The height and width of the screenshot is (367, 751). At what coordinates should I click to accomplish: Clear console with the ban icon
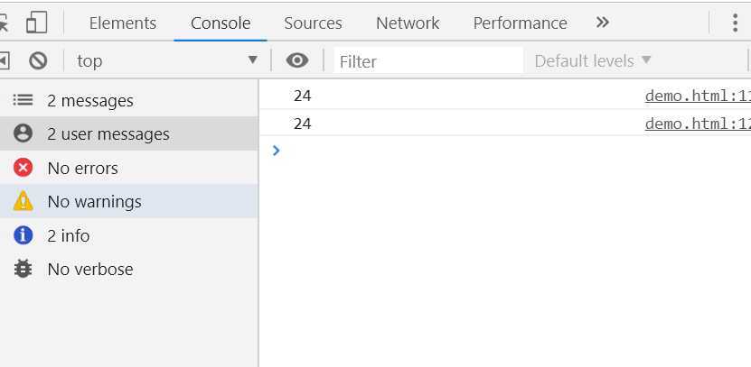click(38, 60)
